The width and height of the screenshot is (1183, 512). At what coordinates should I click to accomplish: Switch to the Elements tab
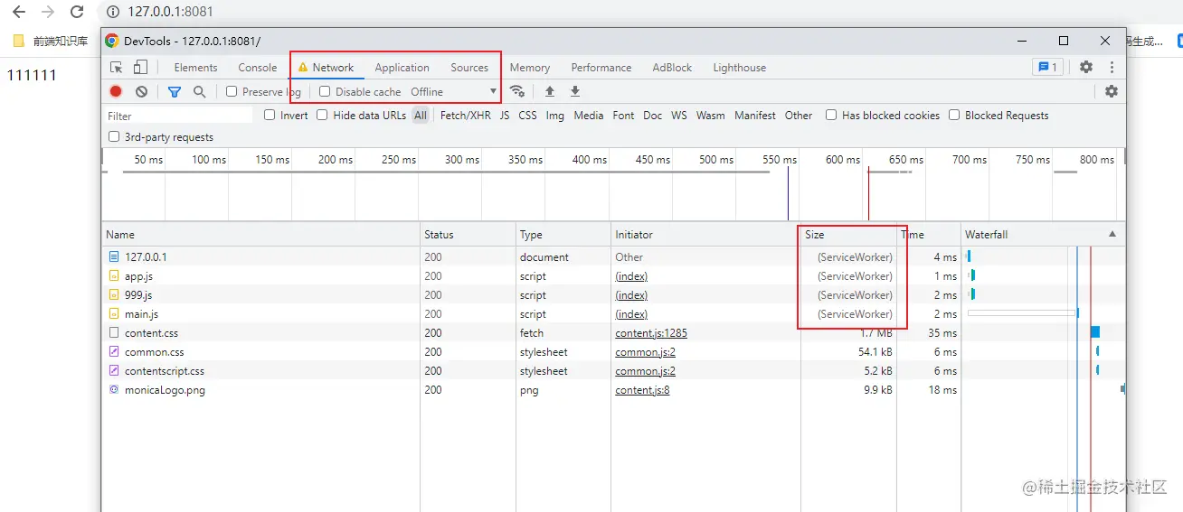(195, 68)
